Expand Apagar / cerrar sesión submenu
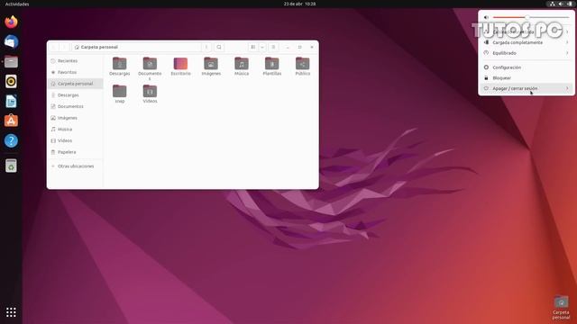This screenshot has height=324, width=577. (x=527, y=88)
